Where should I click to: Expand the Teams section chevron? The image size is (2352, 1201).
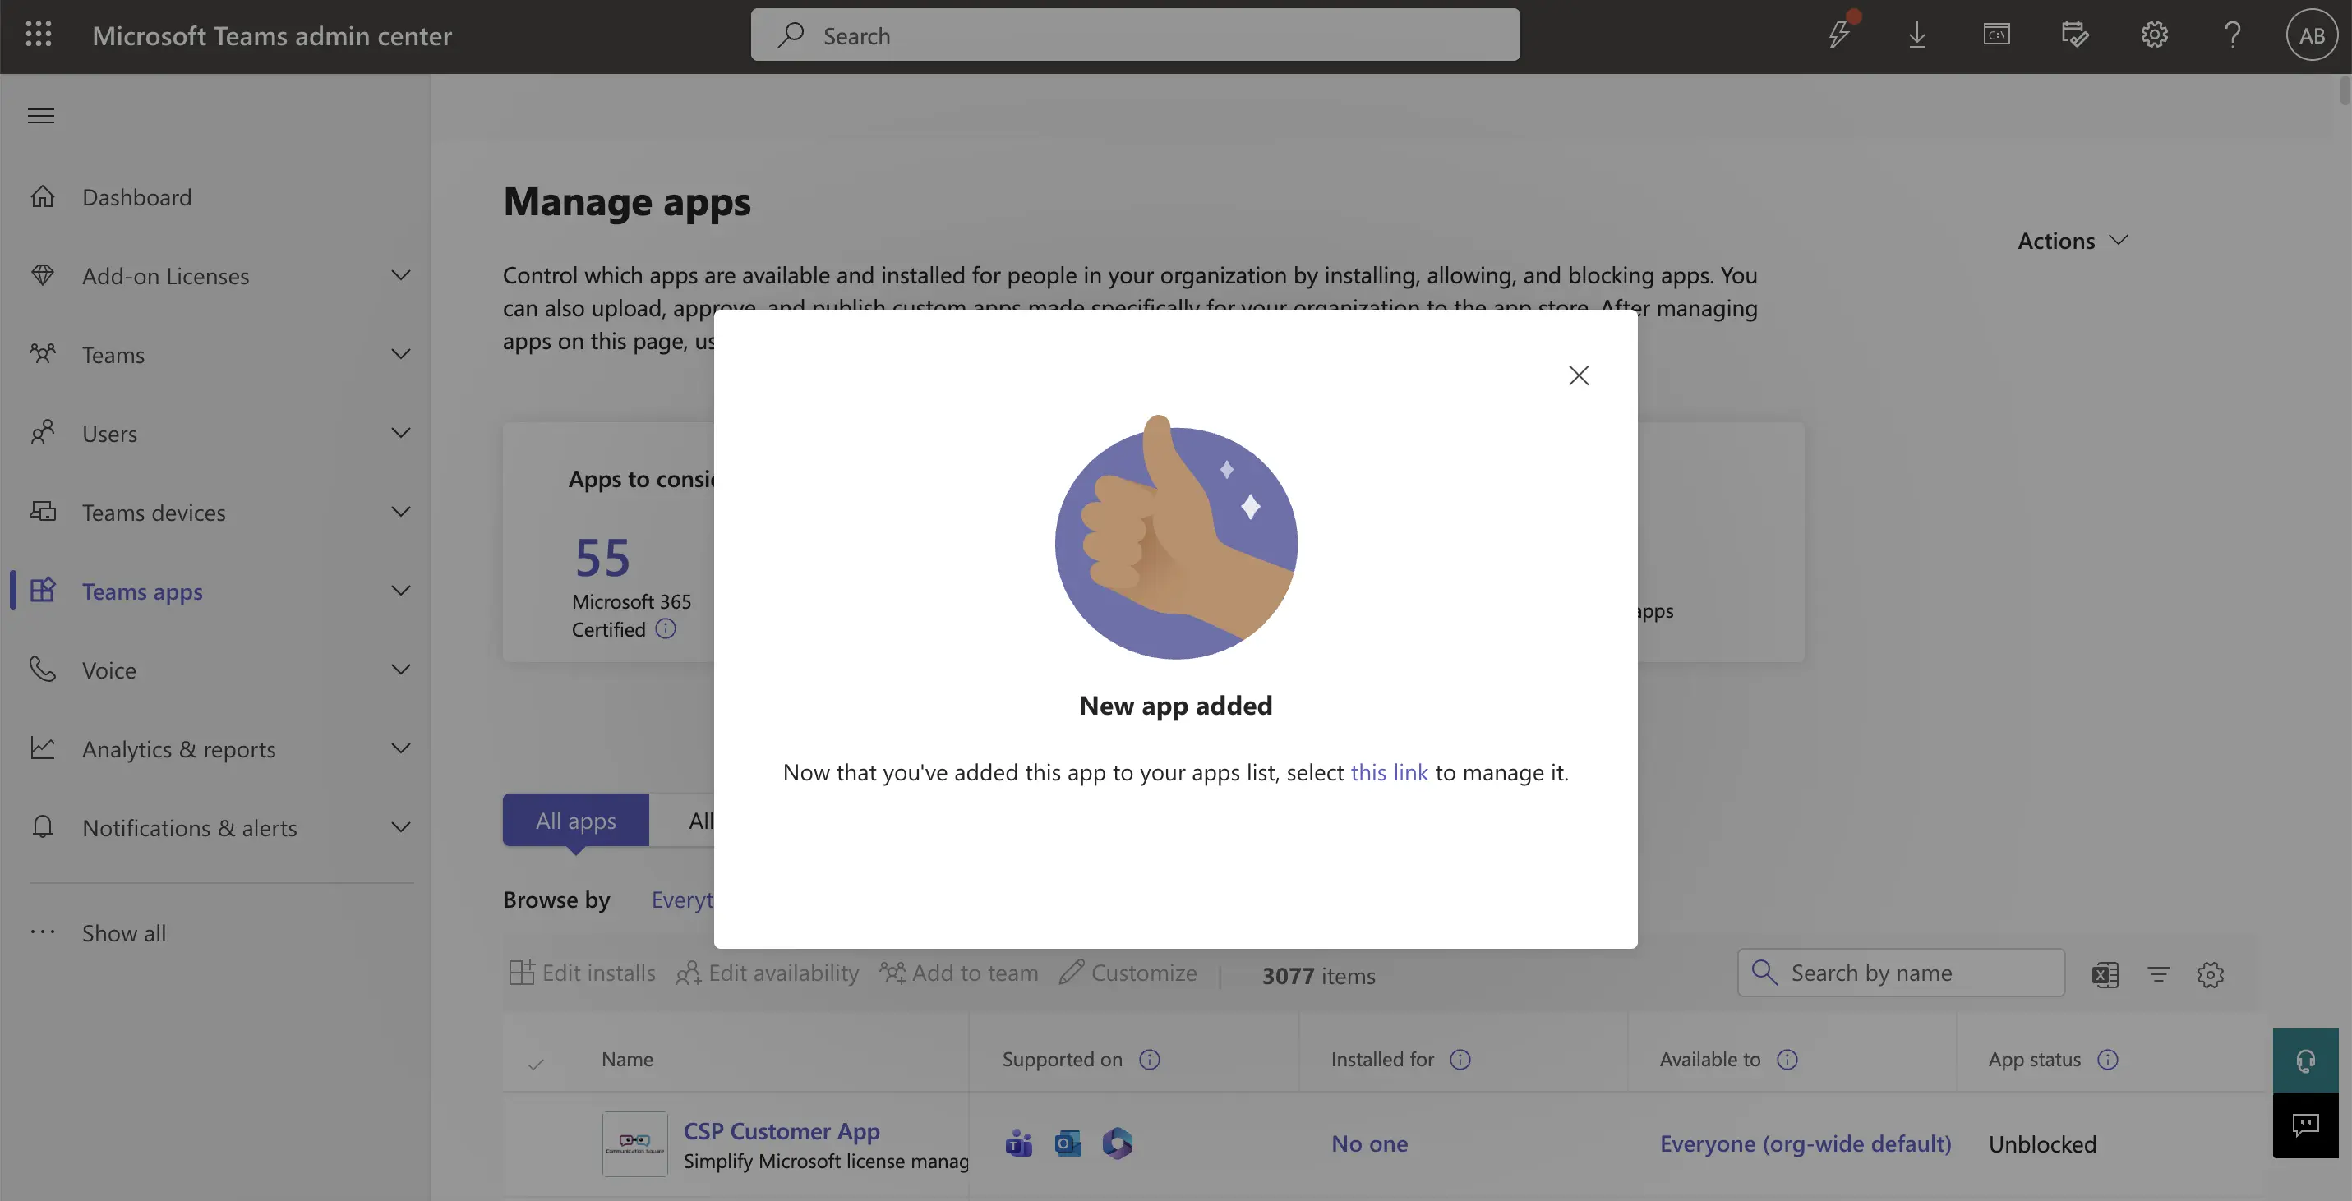click(401, 353)
